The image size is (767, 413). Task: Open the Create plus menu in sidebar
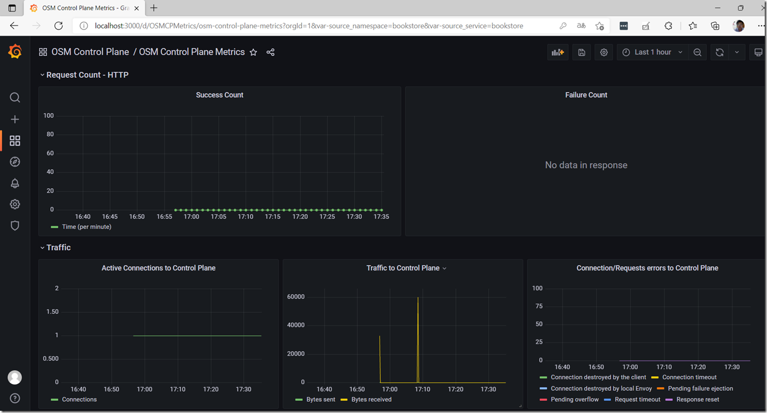click(15, 119)
